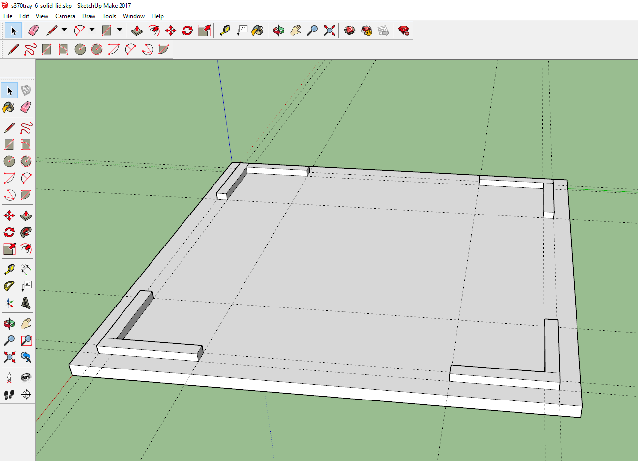Click Zoom Extents in the toolbar

(330, 30)
